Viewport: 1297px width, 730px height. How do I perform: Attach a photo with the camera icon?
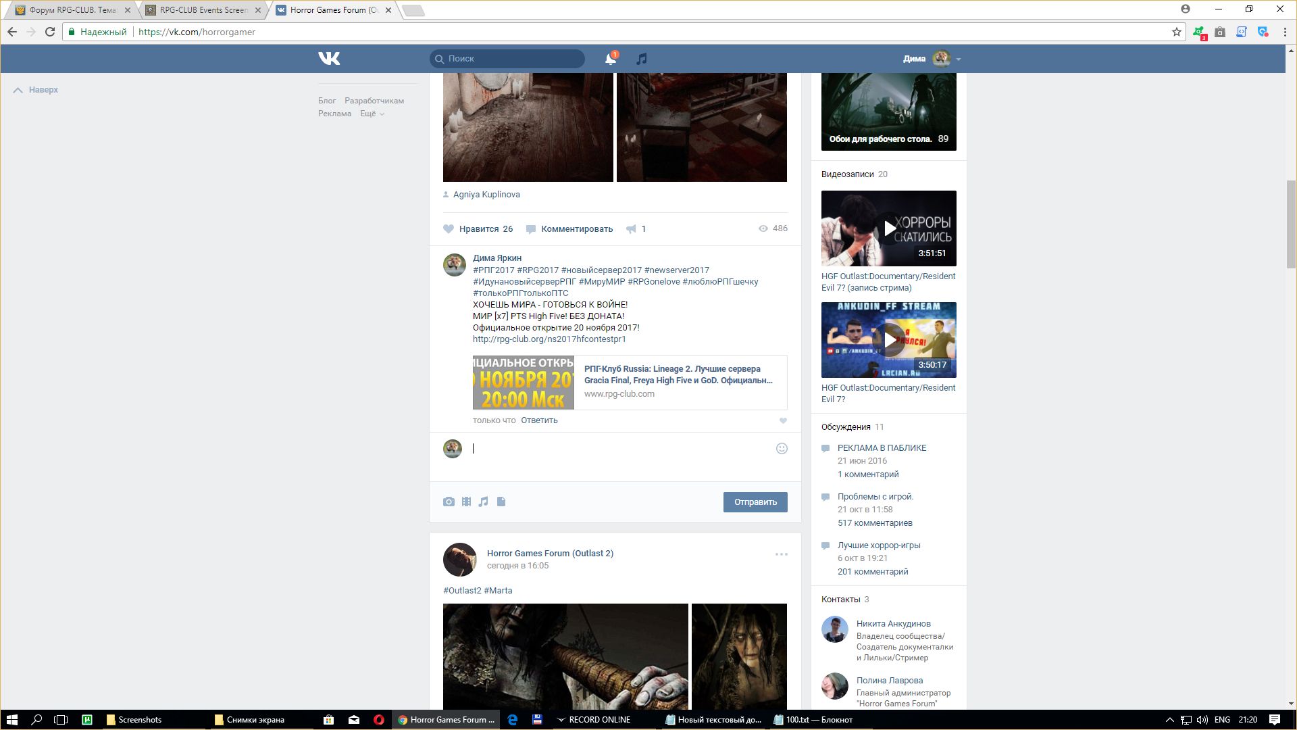pyautogui.click(x=449, y=502)
